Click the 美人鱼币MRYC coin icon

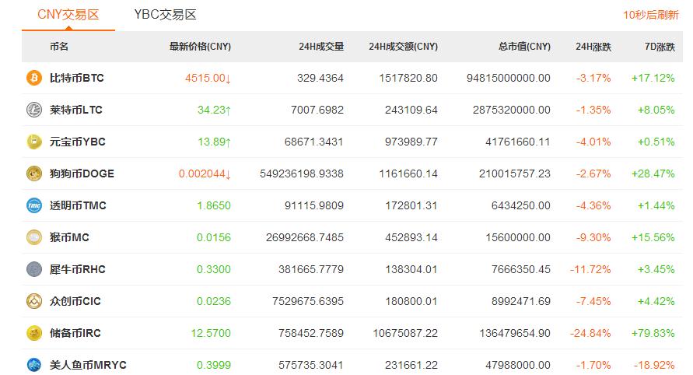tap(34, 365)
